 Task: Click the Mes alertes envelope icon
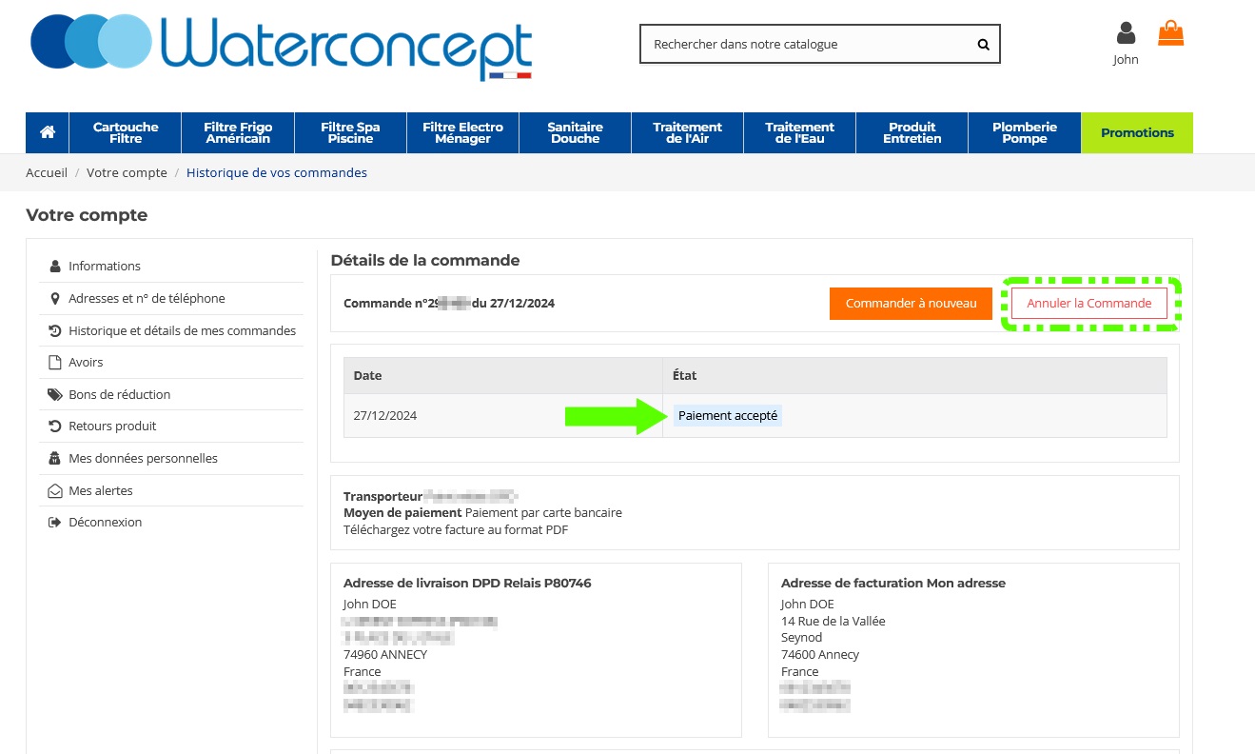click(55, 491)
